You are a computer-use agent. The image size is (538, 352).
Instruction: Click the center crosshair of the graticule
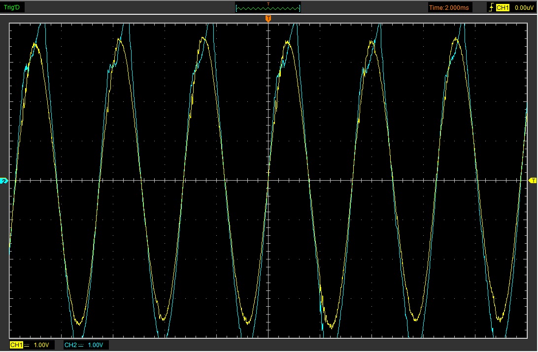click(268, 181)
